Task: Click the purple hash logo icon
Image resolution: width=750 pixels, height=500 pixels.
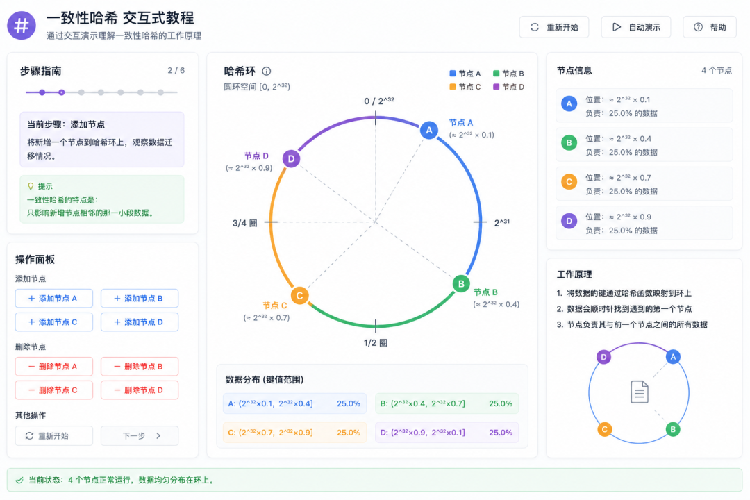Action: (x=22, y=26)
